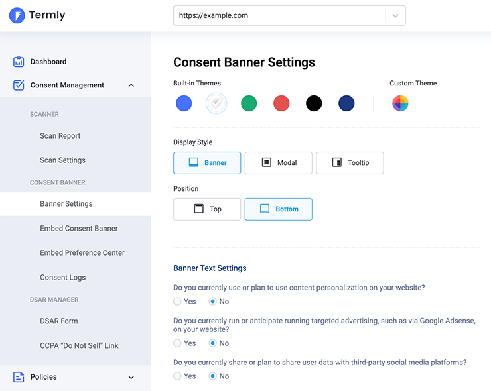Viewport: 491px width, 391px height.
Task: Select No for content personalization
Action: coord(212,302)
